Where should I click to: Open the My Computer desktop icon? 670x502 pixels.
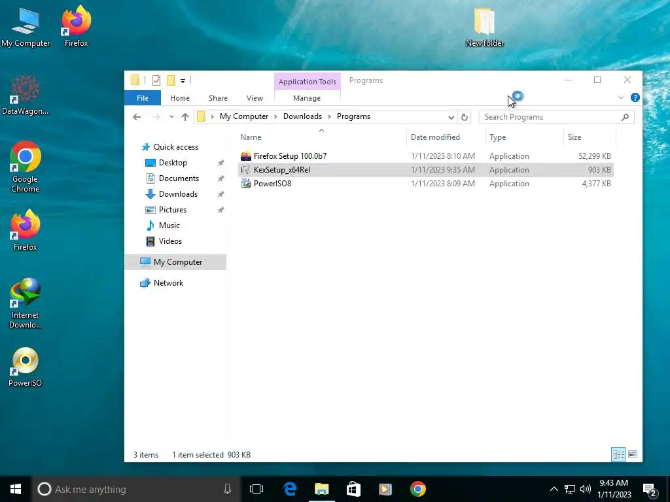(26, 27)
